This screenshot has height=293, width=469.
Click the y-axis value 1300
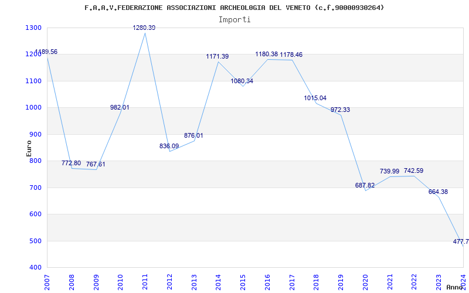(33, 28)
